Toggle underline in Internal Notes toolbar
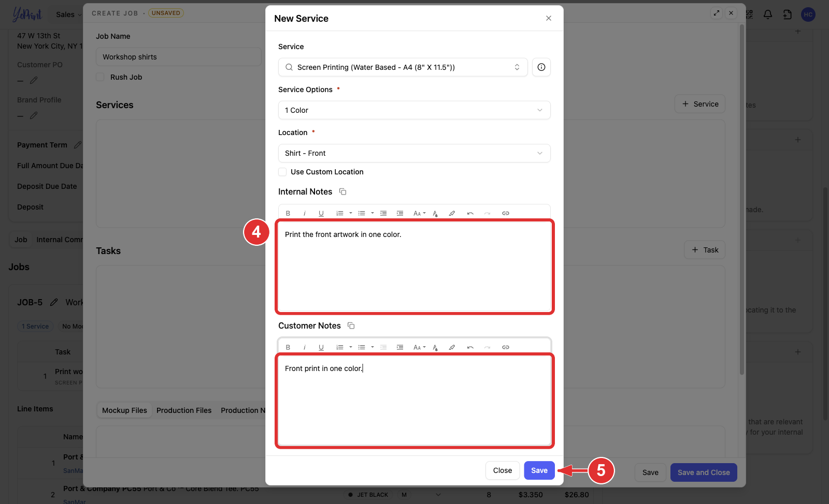The height and width of the screenshot is (504, 829). [x=321, y=213]
